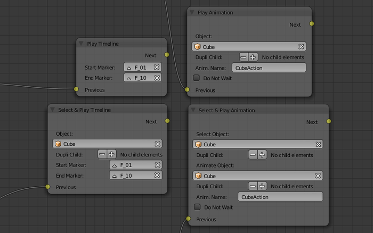Click minus for Dupli Child in Select & Play Timeline
The height and width of the screenshot is (233, 373).
[x=103, y=154]
